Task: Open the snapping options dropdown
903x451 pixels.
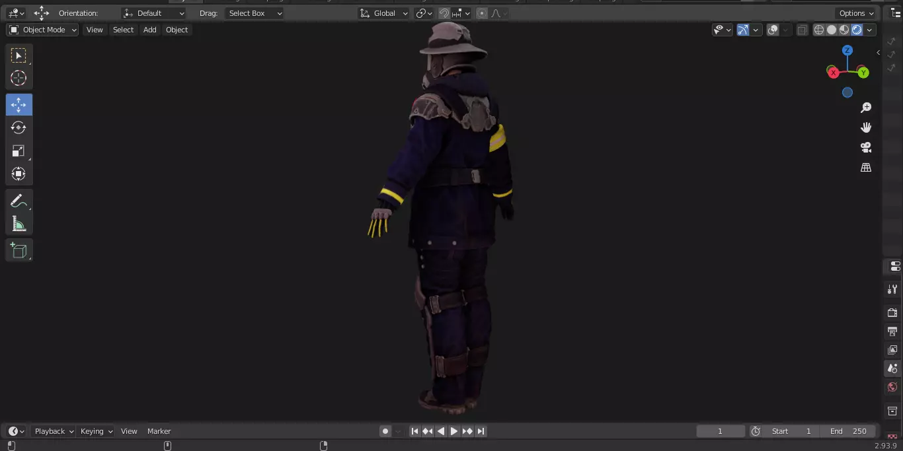Action: [461, 13]
